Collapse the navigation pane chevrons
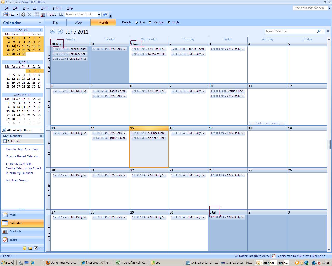The image size is (332, 266). tap(40, 23)
